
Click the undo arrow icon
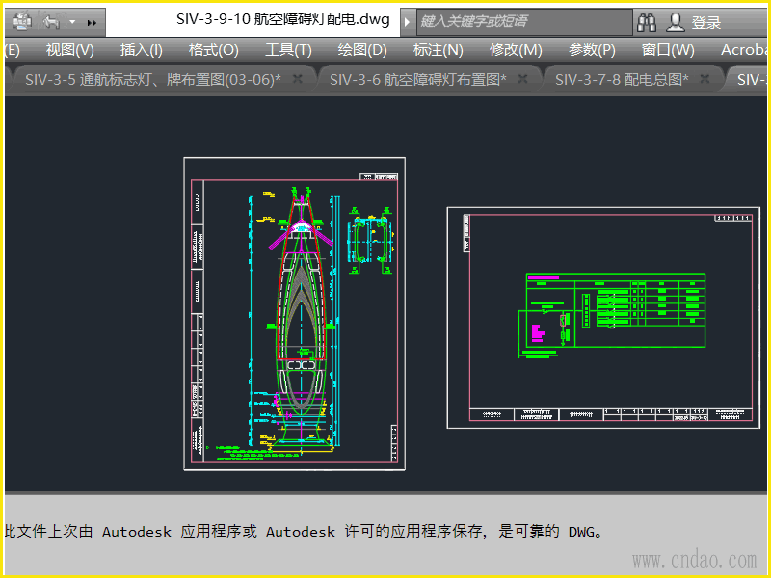[x=51, y=21]
